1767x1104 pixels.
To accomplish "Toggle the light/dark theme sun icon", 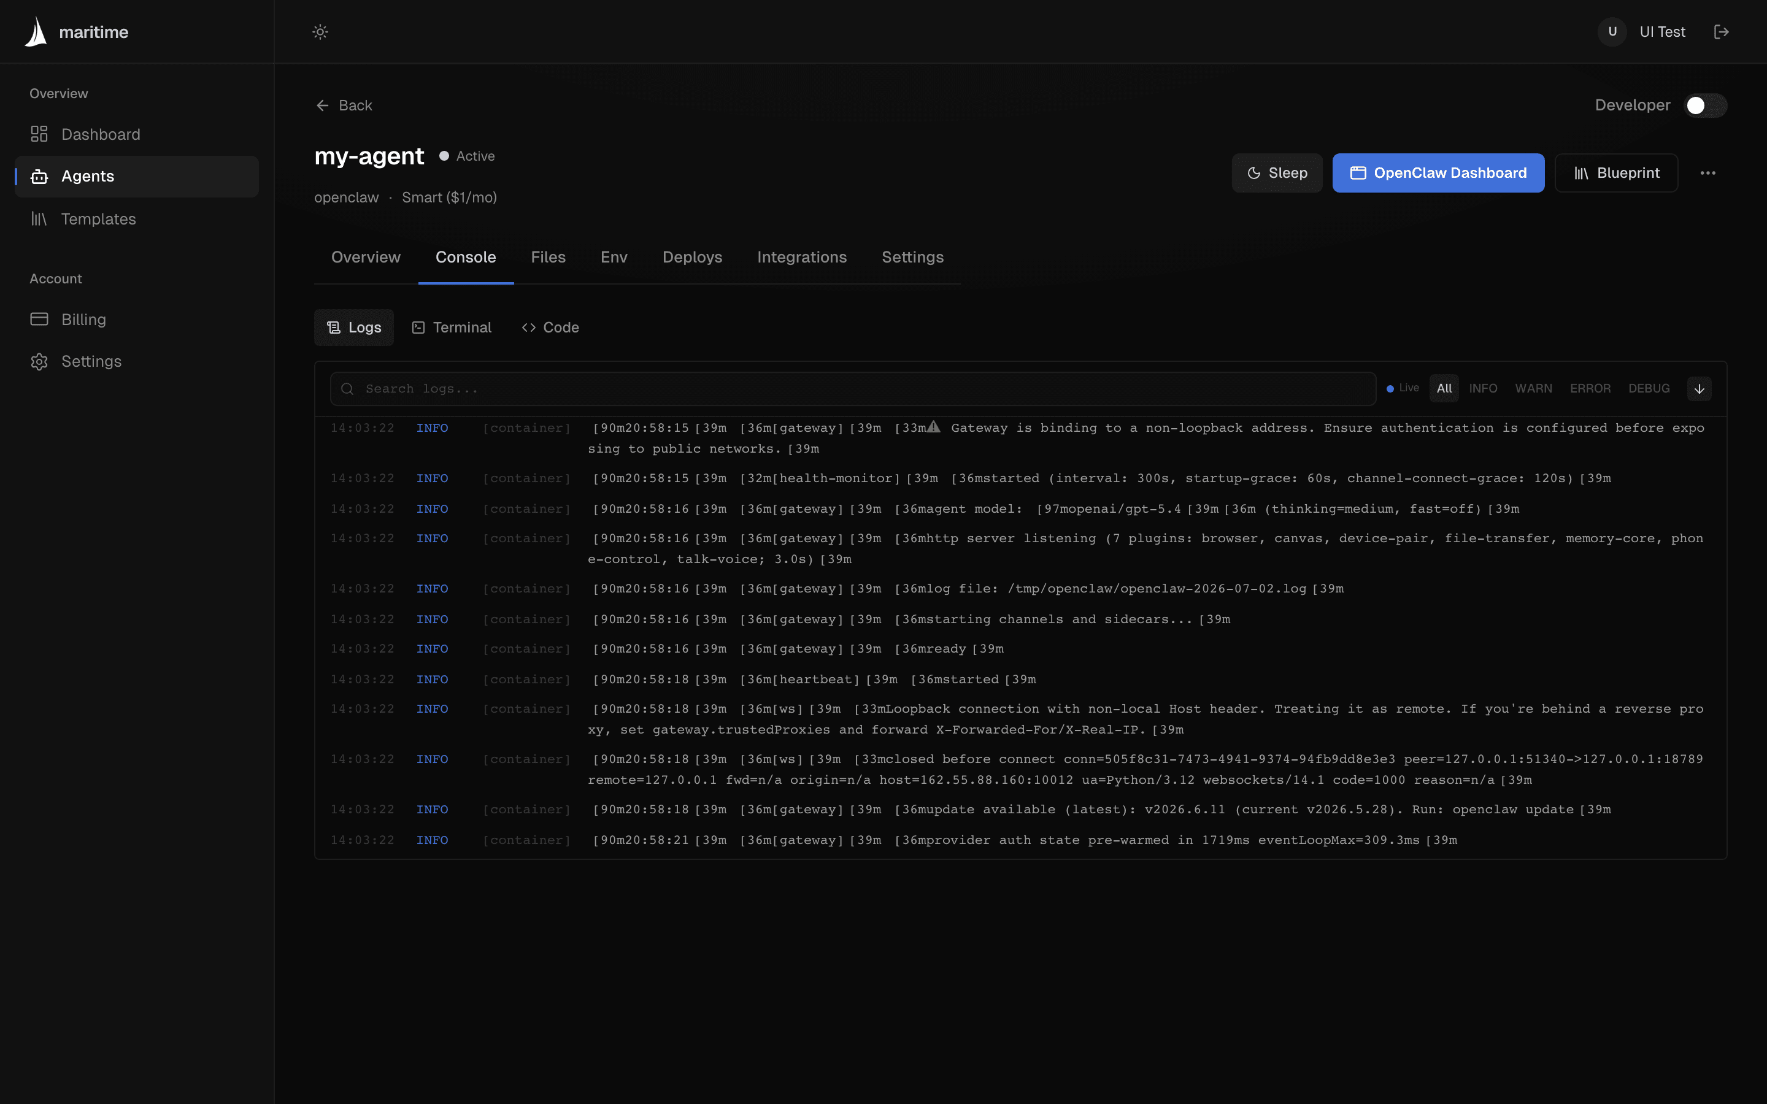I will coord(320,31).
